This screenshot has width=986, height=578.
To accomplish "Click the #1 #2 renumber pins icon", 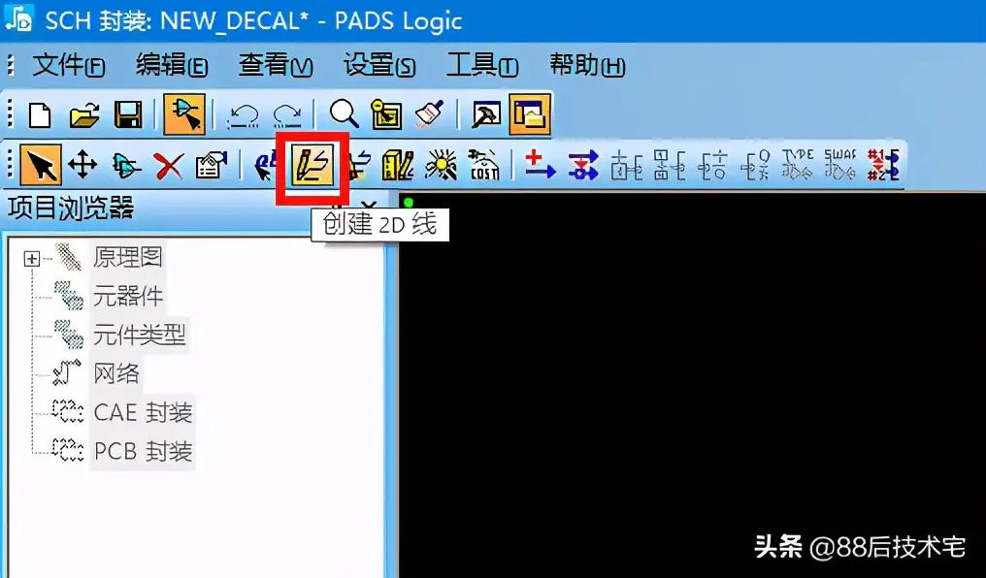I will coord(882,165).
